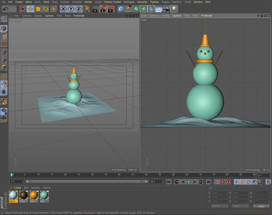Toggle coordinate system icon
Screen dimensions: 272x215
pos(86,9)
